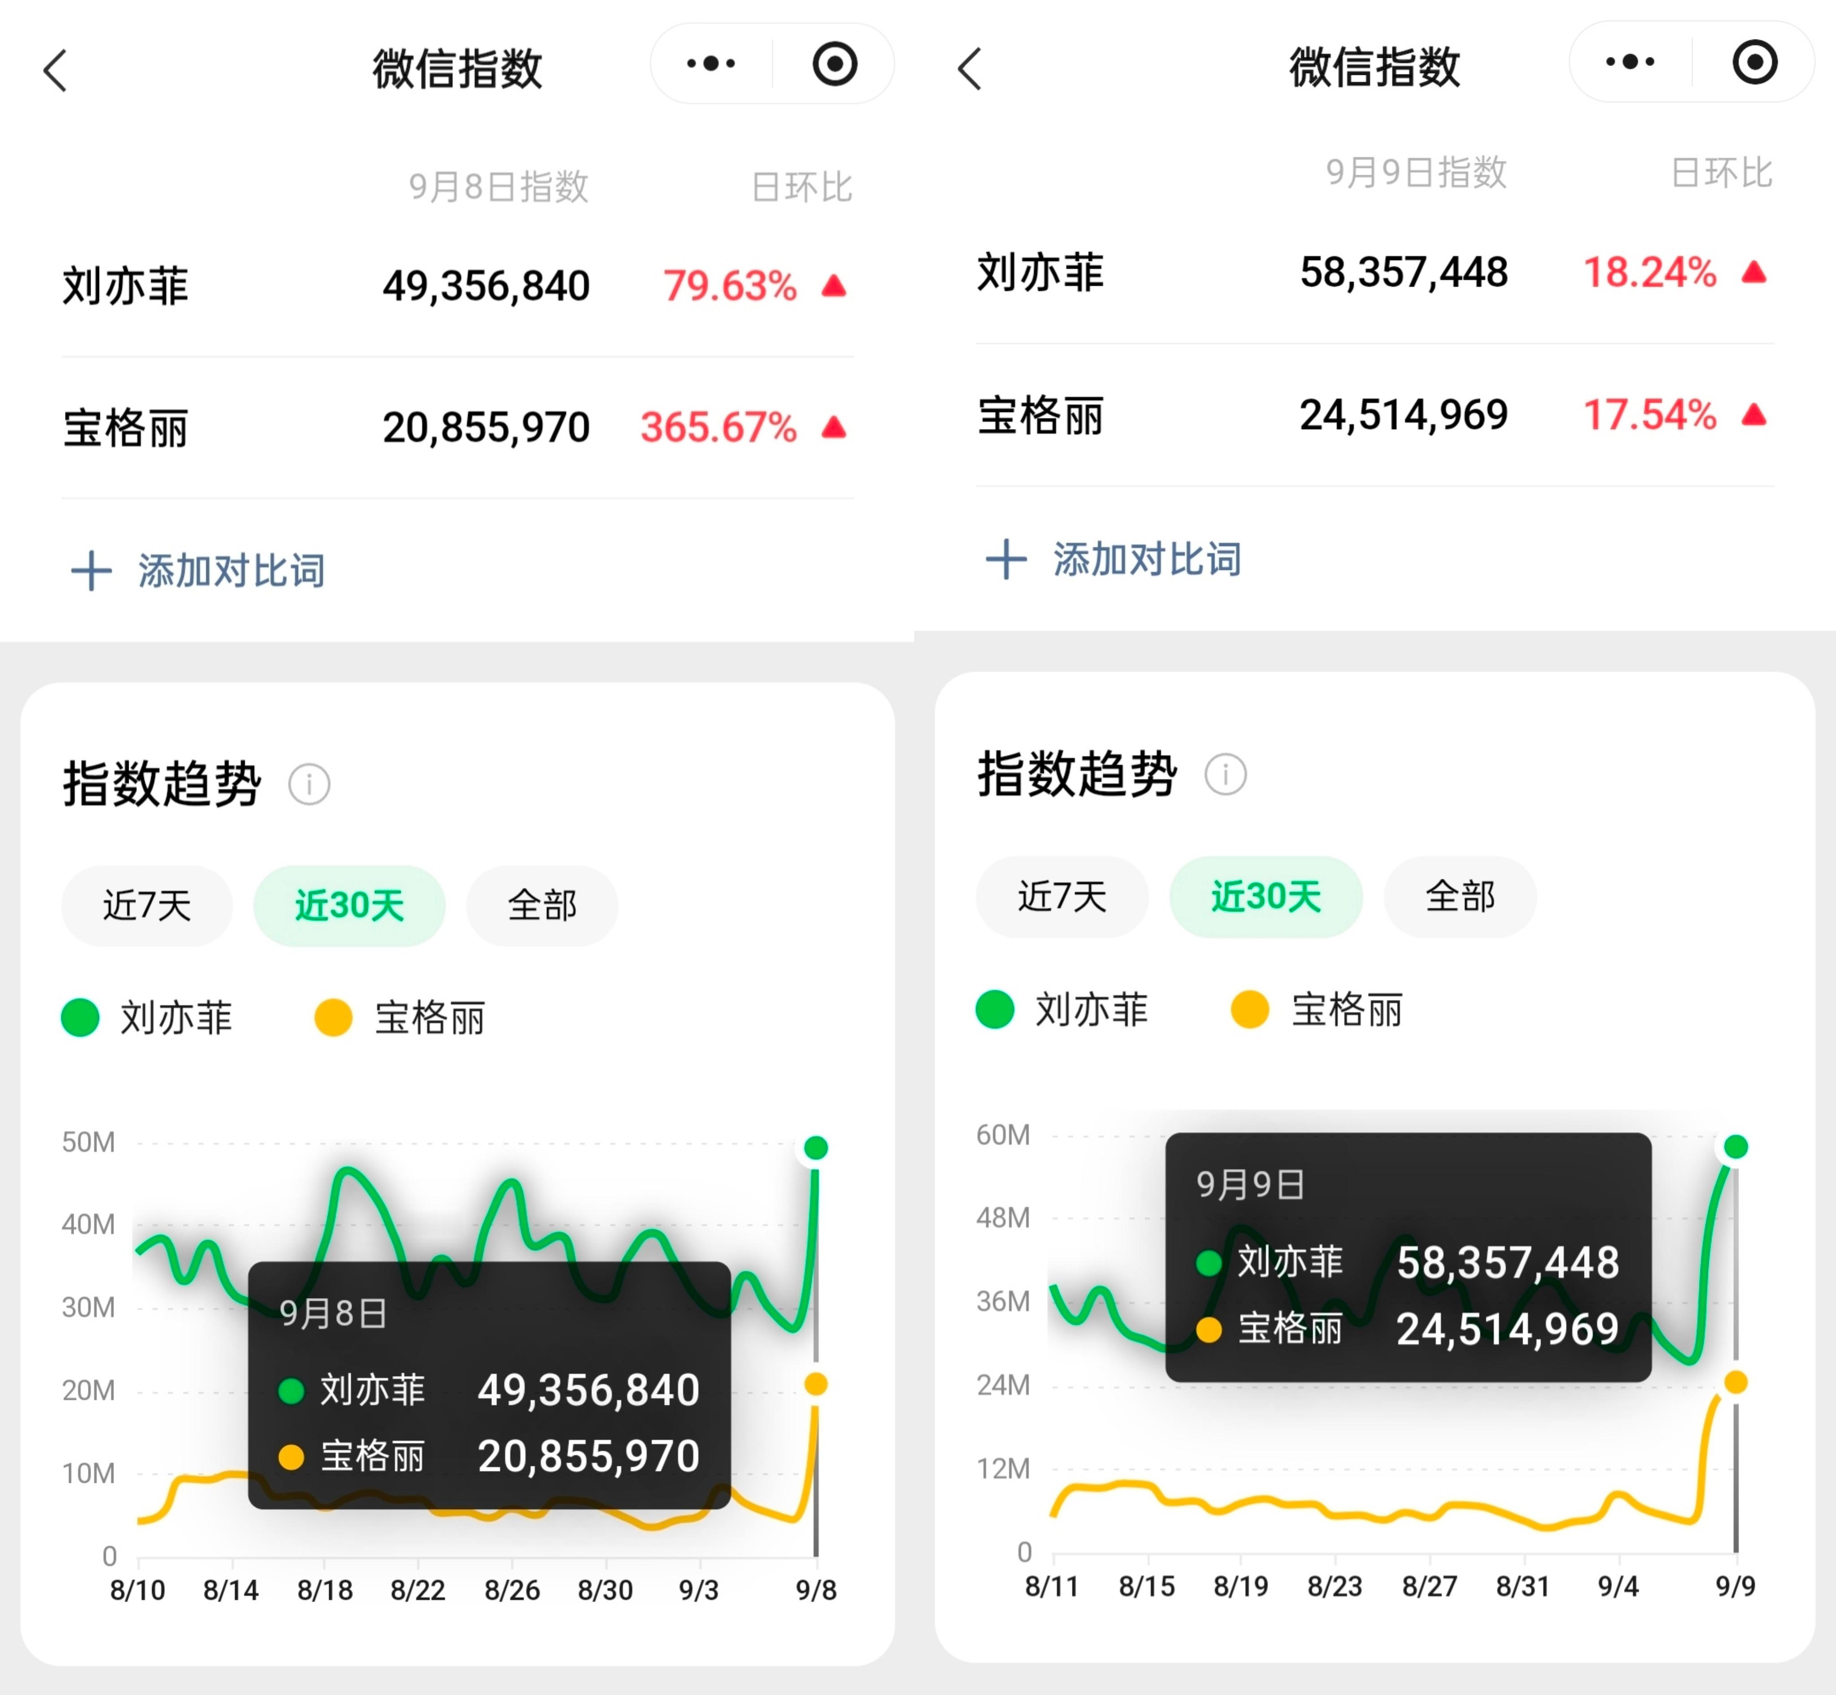Click 日环比 header in right screen
Viewport: 1836px width, 1695px height.
click(1721, 173)
